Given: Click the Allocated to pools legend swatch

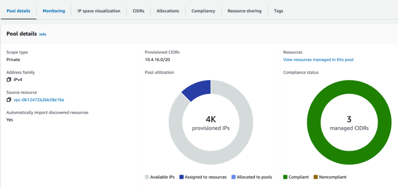Looking at the screenshot, I should [233, 177].
